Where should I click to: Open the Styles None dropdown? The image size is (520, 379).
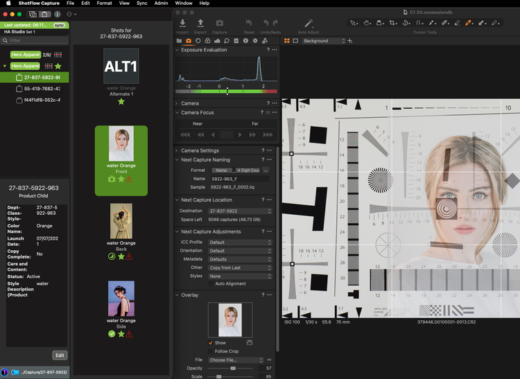click(240, 276)
